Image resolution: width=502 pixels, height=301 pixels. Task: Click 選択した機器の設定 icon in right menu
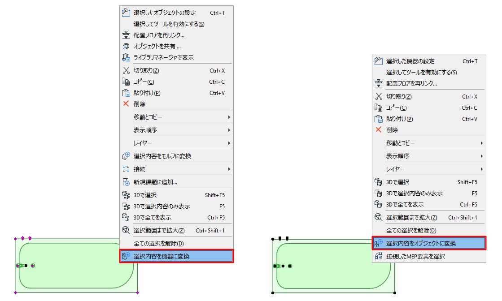click(379, 61)
